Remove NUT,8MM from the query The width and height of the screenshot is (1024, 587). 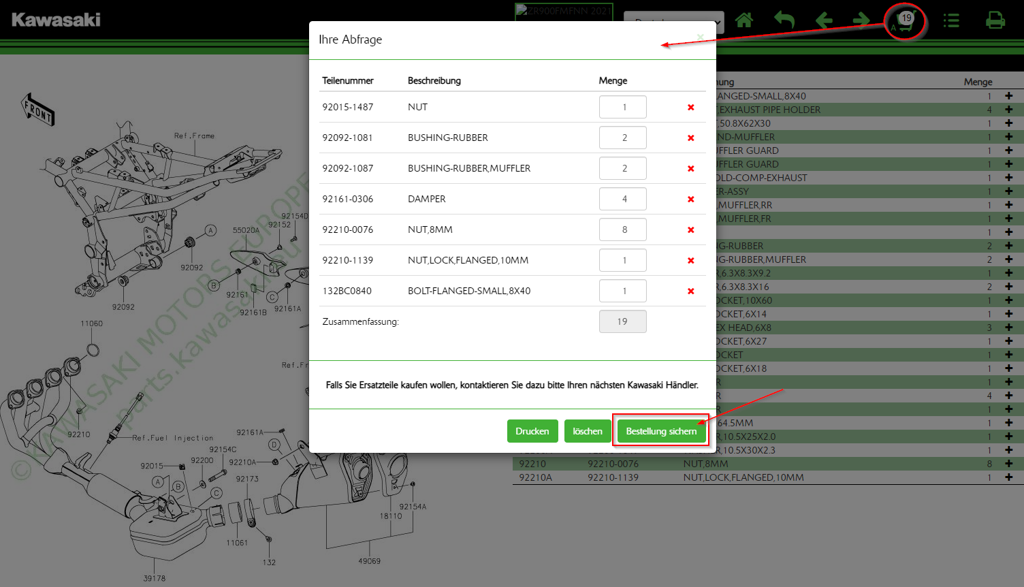[690, 229]
